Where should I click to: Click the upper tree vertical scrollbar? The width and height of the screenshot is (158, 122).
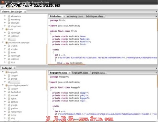coord(47,54)
